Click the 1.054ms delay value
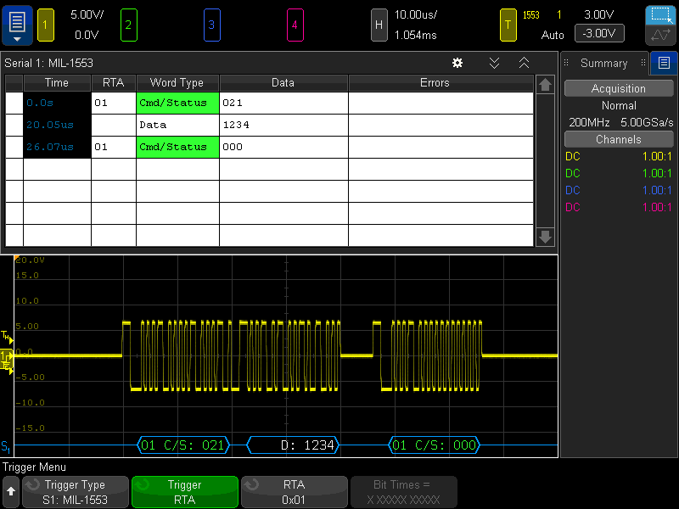The image size is (679, 509). point(415,35)
